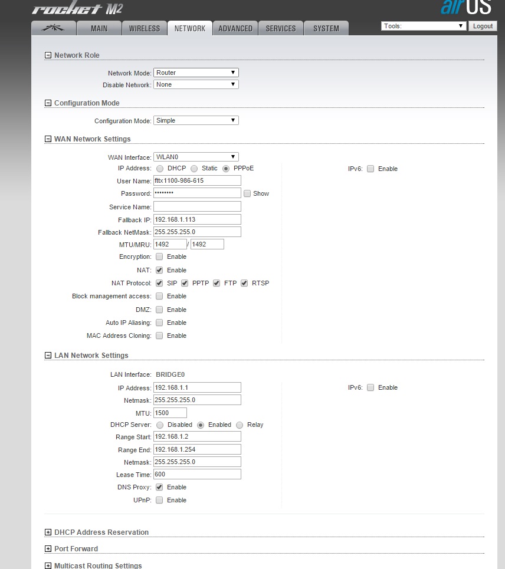The width and height of the screenshot is (505, 569).
Task: Open the Disable Network dropdown
Action: tap(196, 84)
